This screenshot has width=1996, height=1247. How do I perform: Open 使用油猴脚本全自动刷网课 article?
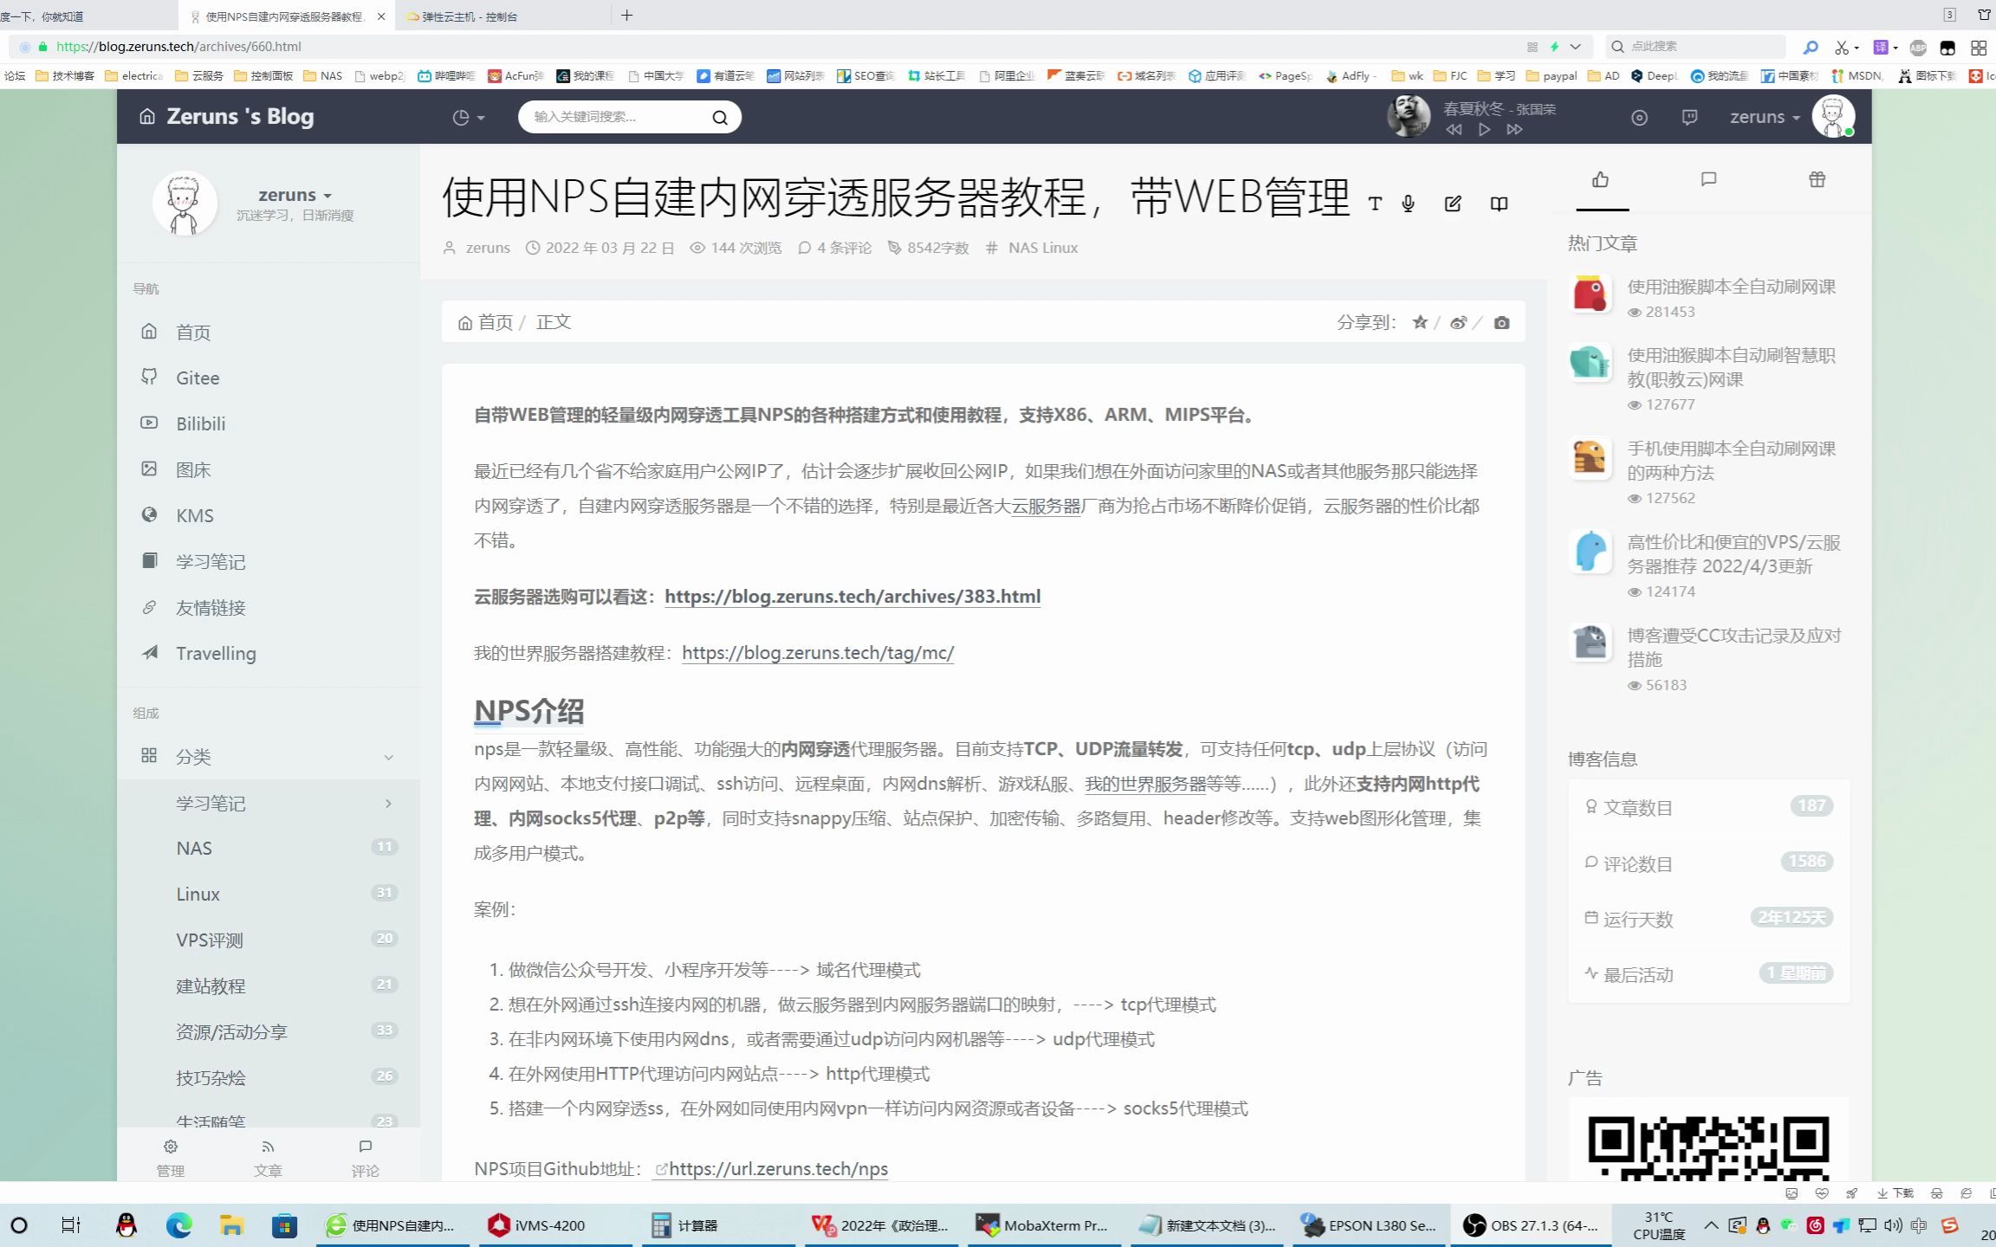tap(1731, 287)
